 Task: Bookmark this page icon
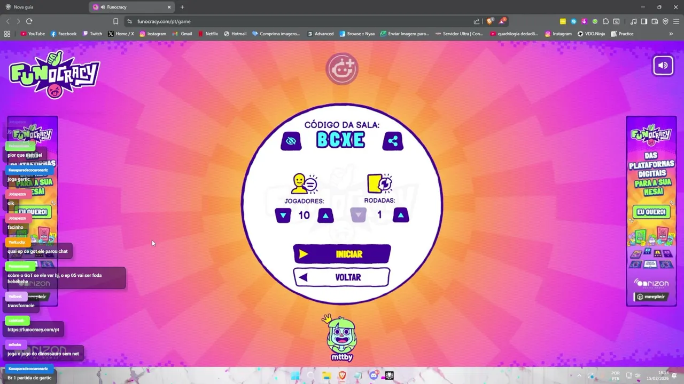coord(115,21)
